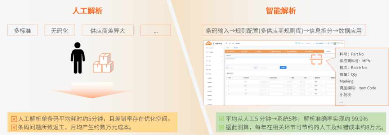Click check icon before 平均从人工5 分钟
Viewport: 389px width, 135px height.
tap(222, 119)
